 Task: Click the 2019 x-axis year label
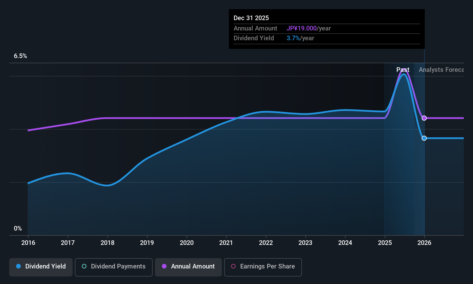point(147,243)
